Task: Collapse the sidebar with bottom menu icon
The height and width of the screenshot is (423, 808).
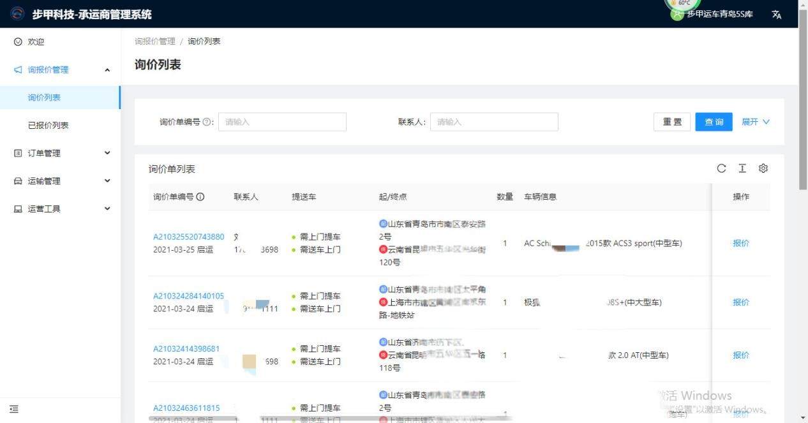Action: pyautogui.click(x=14, y=410)
